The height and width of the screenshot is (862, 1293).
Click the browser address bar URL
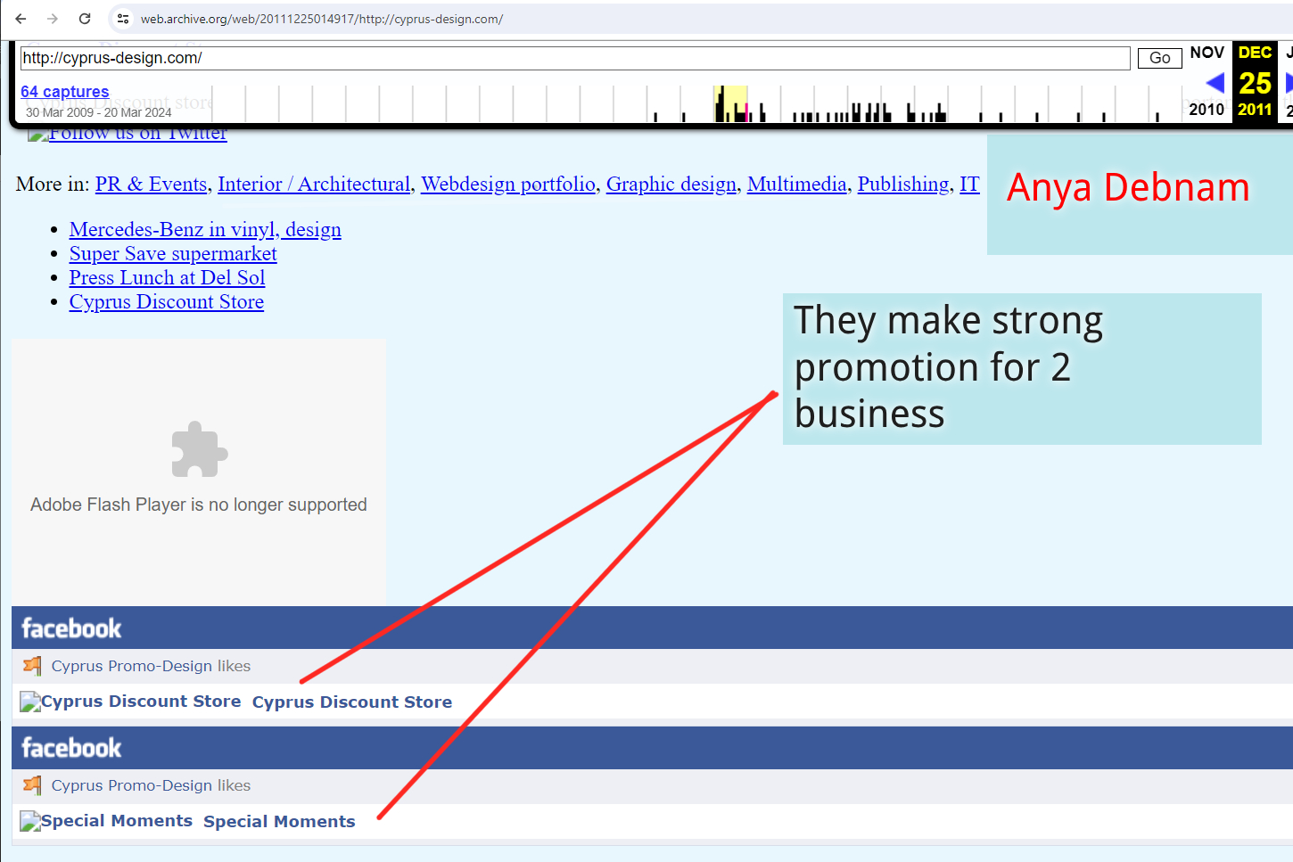[x=321, y=19]
